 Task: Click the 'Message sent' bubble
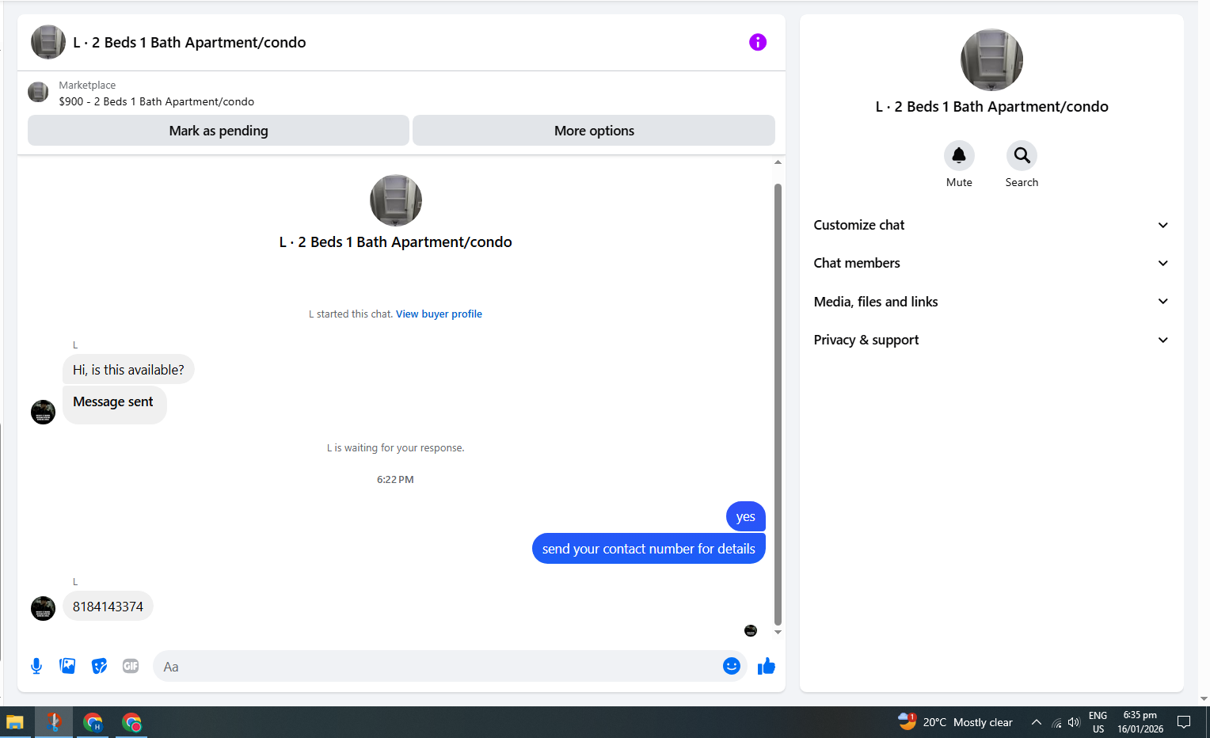(x=114, y=405)
